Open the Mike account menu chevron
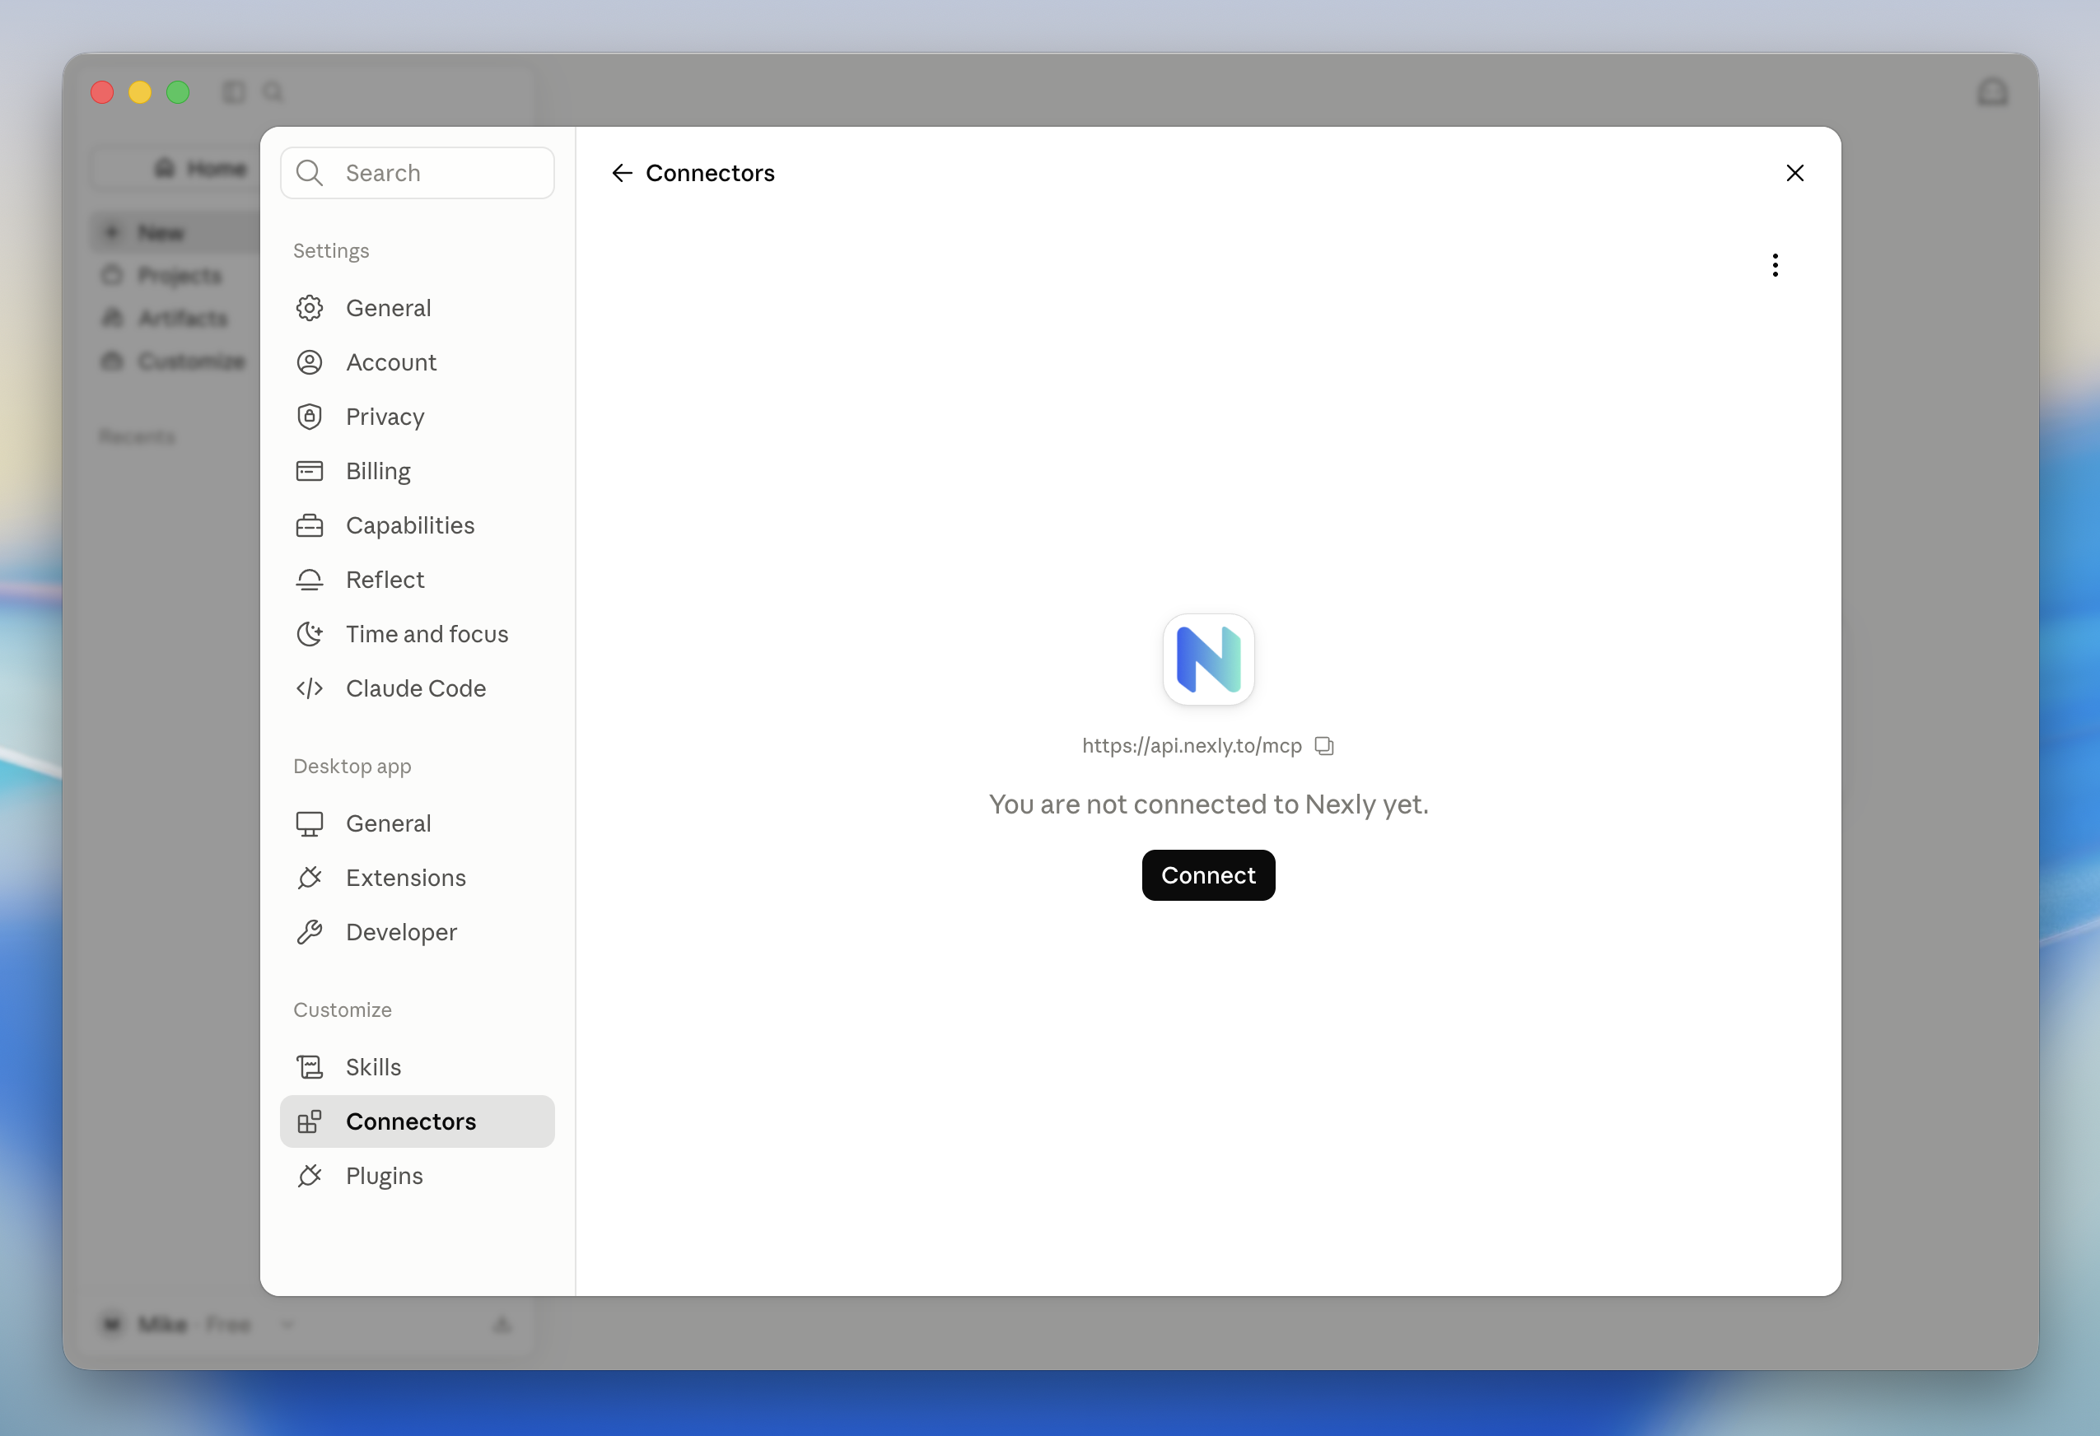 point(287,1325)
